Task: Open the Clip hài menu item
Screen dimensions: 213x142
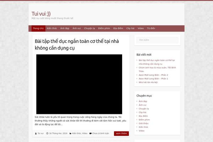Action: pos(130,28)
